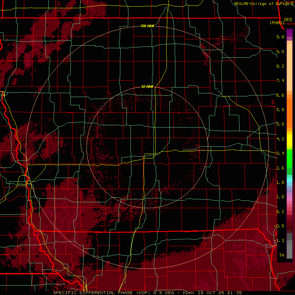Click the 9.8 value on color scale
The height and width of the screenshot is (295, 295).
click(280, 37)
